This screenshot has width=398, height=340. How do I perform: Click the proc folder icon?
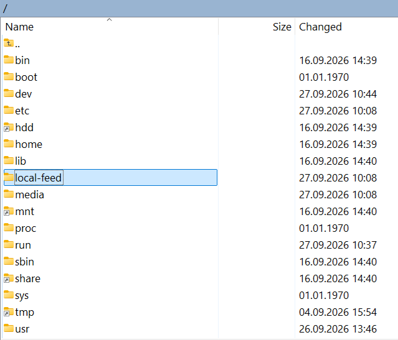tap(9, 227)
